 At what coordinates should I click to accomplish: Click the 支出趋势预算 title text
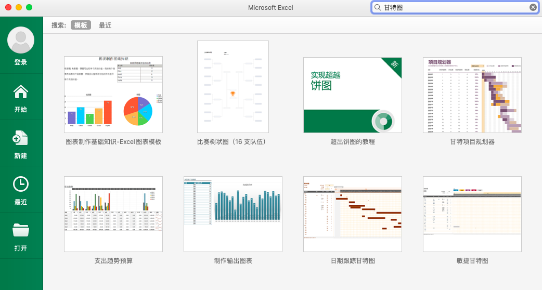point(113,261)
